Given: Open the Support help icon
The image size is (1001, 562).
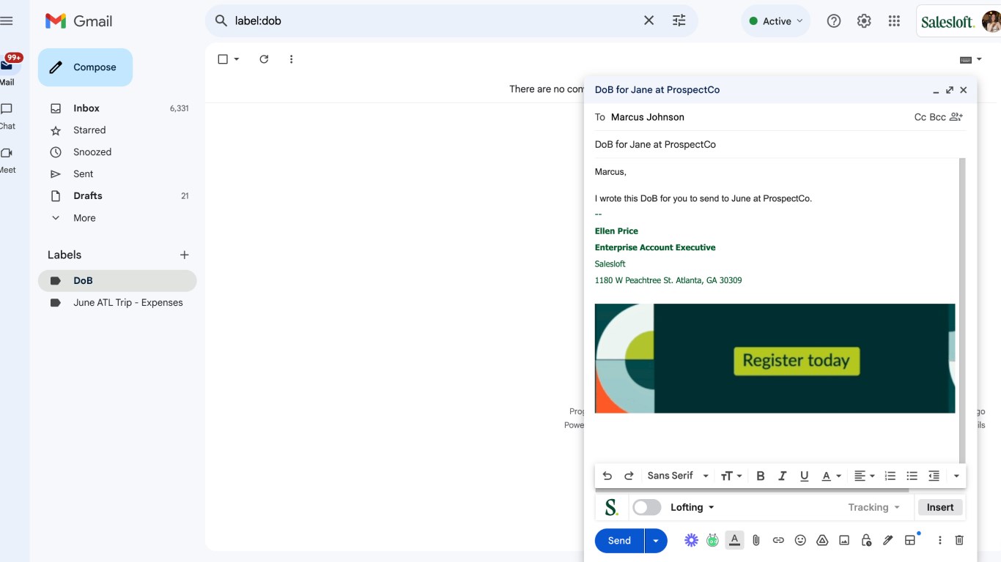Looking at the screenshot, I should 834,21.
